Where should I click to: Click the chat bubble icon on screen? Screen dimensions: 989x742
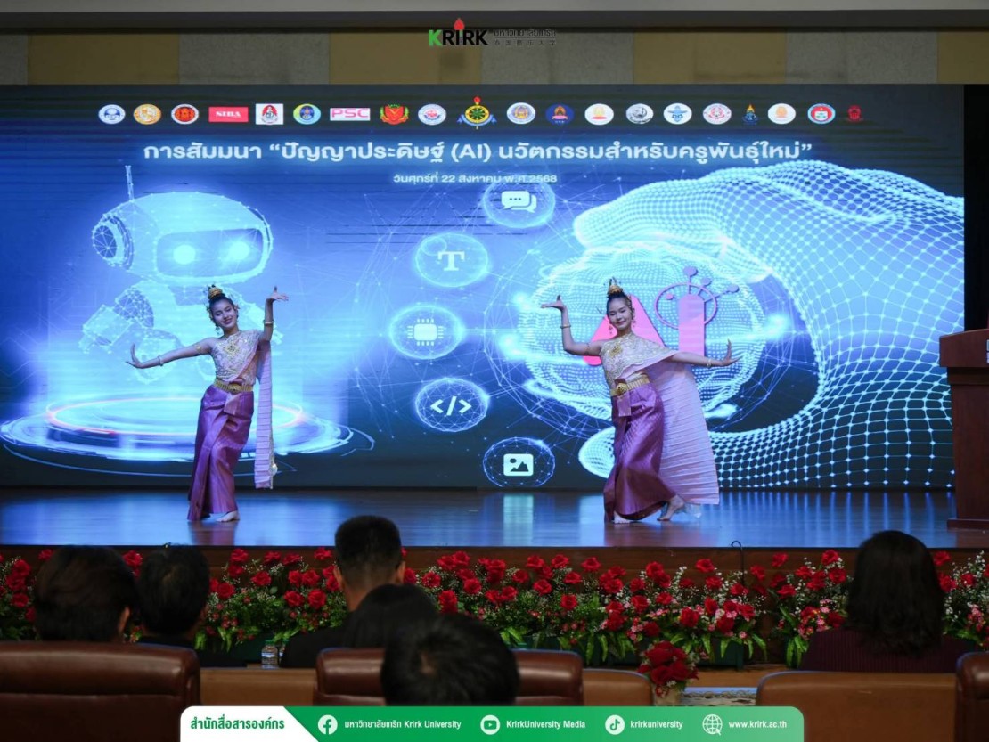[519, 201]
